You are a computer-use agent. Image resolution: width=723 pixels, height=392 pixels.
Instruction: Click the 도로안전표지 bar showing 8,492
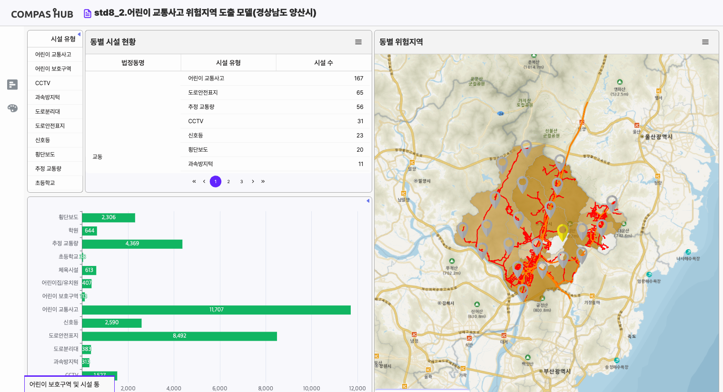pos(179,336)
